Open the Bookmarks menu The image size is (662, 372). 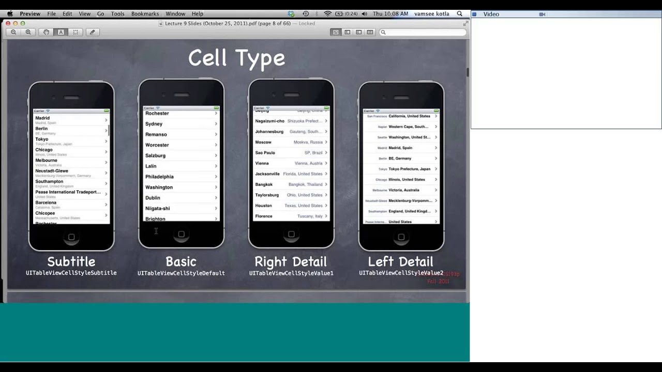145,14
